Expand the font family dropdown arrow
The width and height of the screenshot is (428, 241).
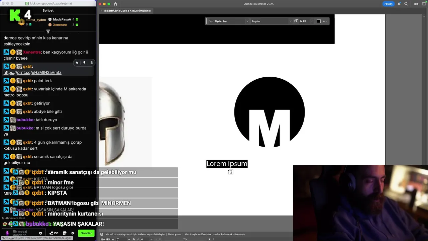[x=247, y=21]
